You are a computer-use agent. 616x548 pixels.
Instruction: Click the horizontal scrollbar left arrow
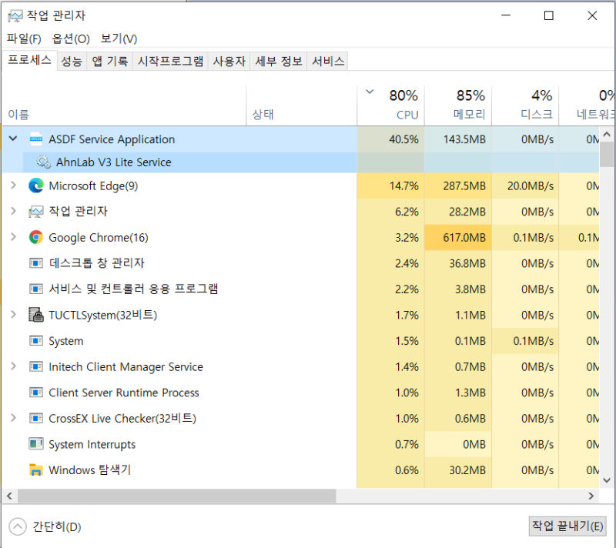tap(9, 496)
